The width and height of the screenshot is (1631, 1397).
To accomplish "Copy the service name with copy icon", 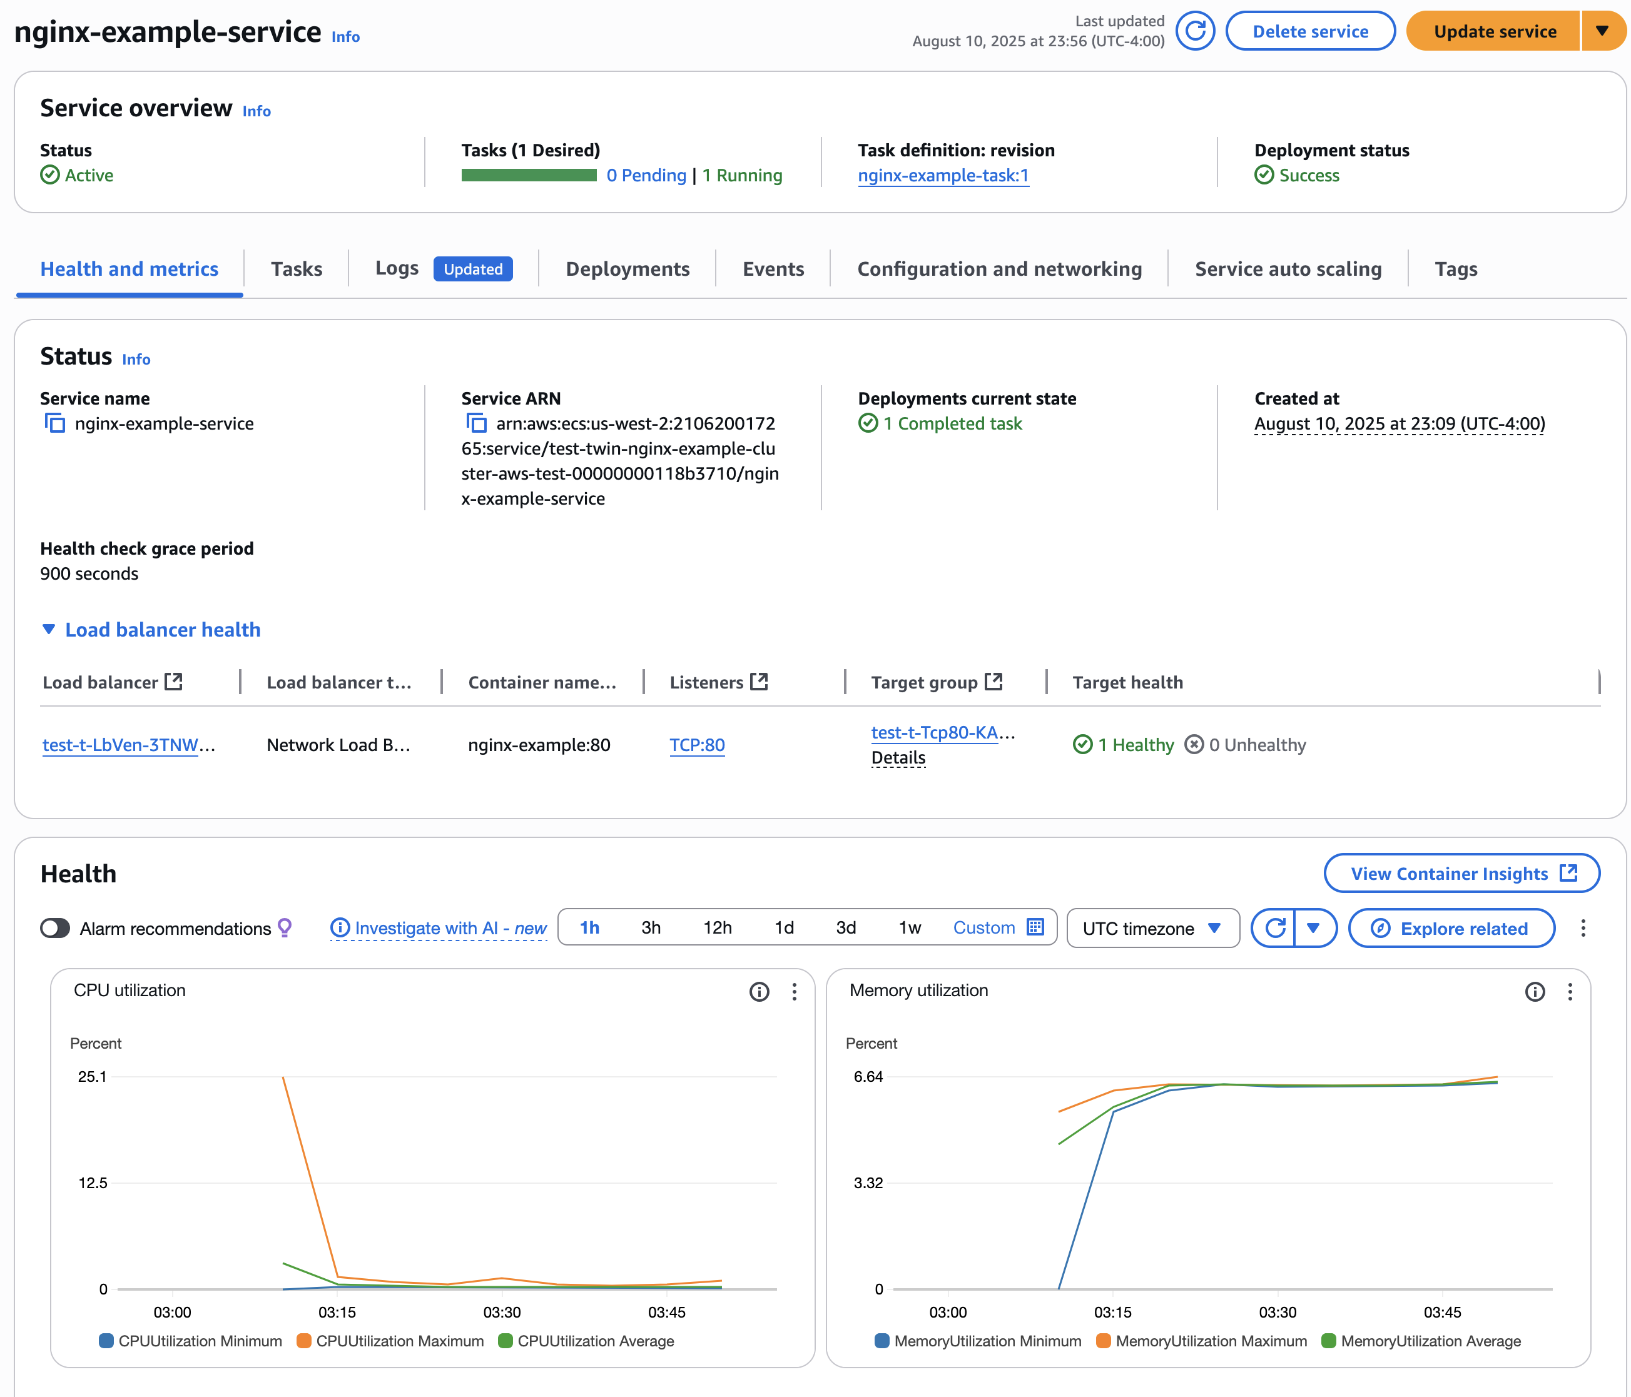I will coord(54,423).
